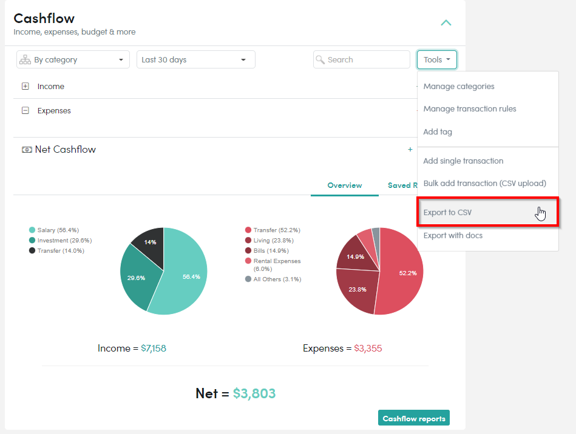Toggle the Tools dropdown menu
Viewport: 576px width, 434px height.
tap(436, 60)
